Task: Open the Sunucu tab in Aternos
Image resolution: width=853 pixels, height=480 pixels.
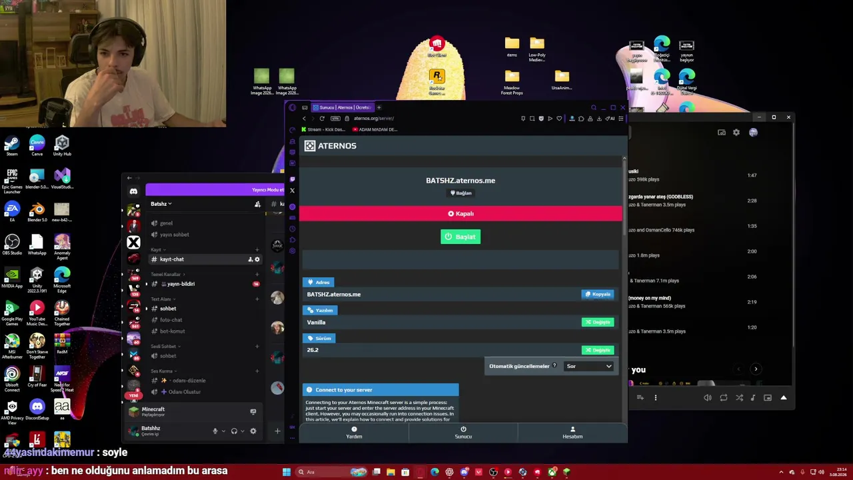Action: (463, 433)
